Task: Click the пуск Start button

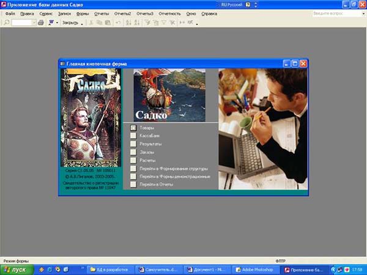Action: click(17, 269)
